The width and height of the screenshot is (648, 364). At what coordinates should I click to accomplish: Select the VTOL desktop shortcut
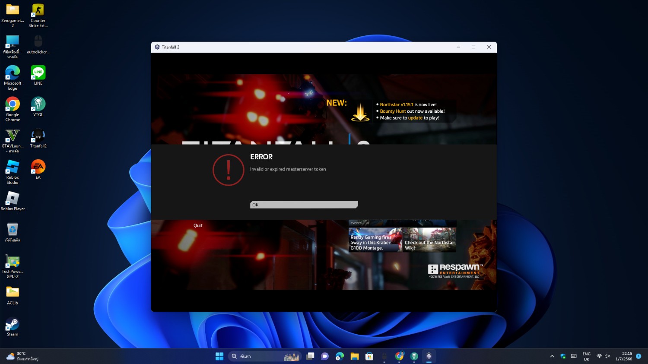[38, 107]
